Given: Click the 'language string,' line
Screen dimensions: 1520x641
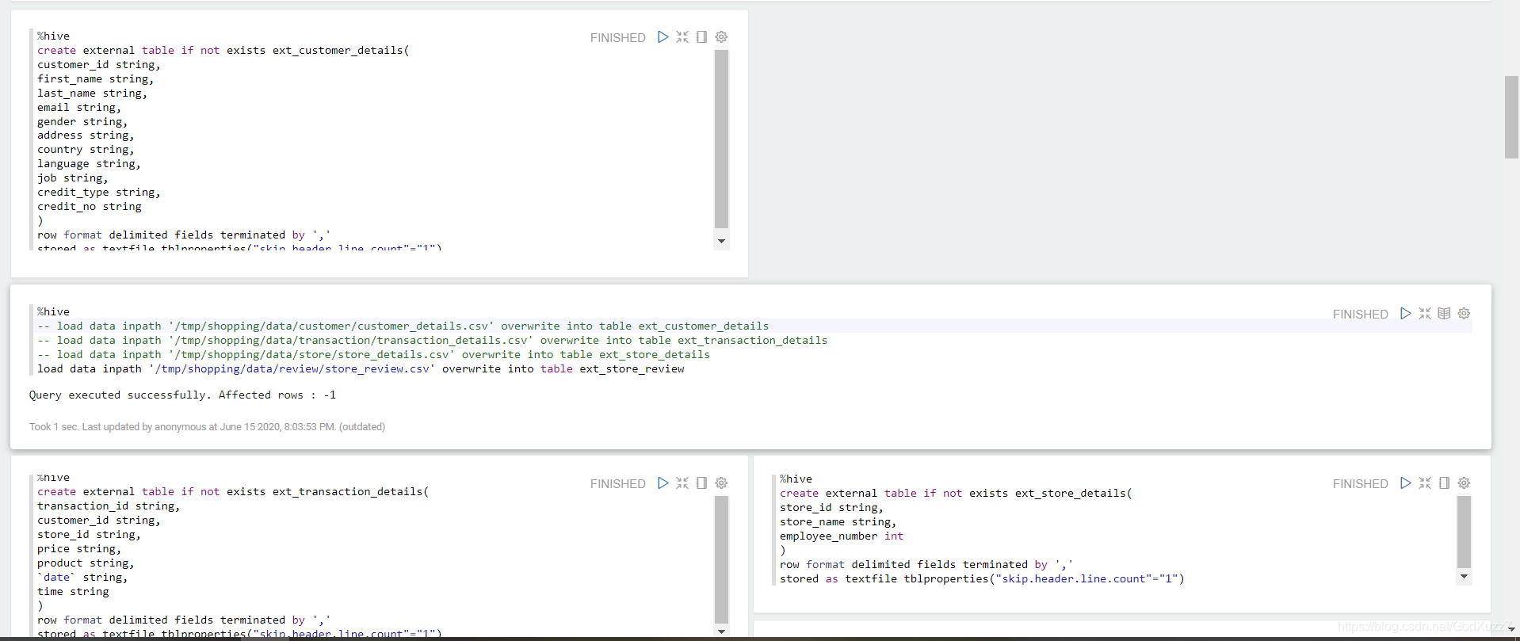Looking at the screenshot, I should tap(89, 164).
